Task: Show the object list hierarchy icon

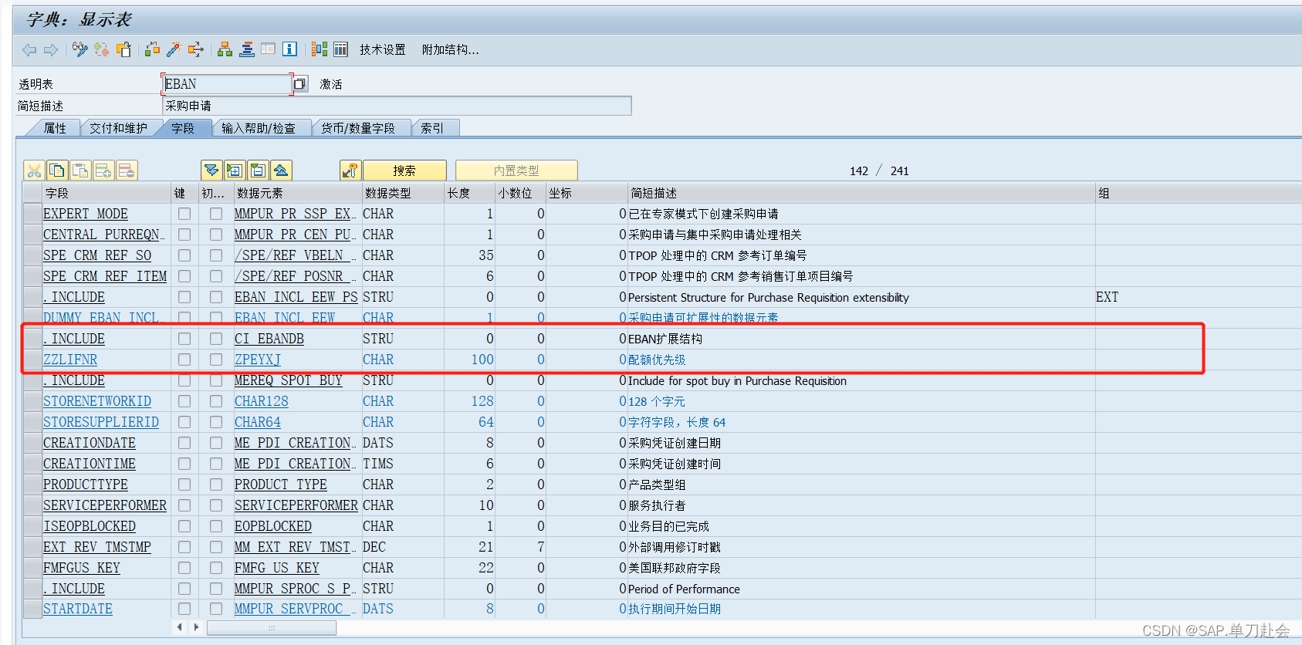Action: (x=225, y=50)
